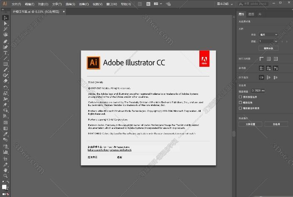293x197 pixels.
Task: Toggle the 缩放边角 checkbox
Action: pos(241,102)
